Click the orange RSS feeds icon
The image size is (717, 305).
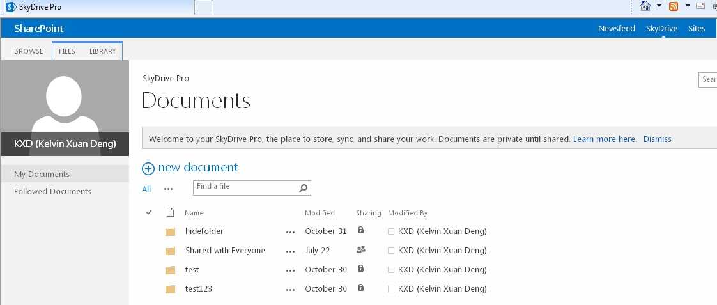[x=674, y=6]
